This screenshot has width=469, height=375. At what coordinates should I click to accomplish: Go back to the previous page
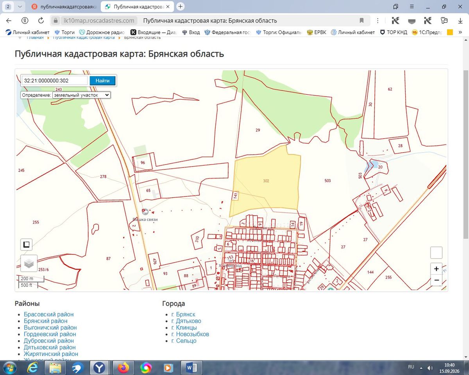pyautogui.click(x=9, y=21)
